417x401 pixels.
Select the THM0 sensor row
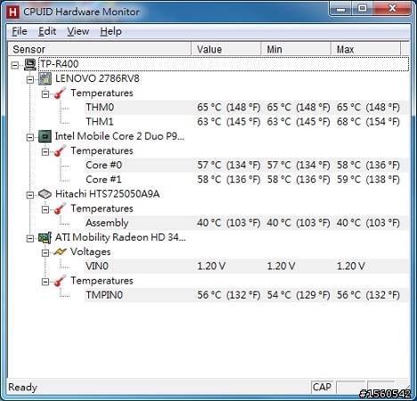coord(246,107)
